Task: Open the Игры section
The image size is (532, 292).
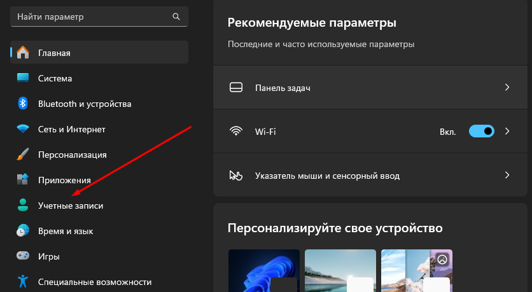Action: coord(99,256)
